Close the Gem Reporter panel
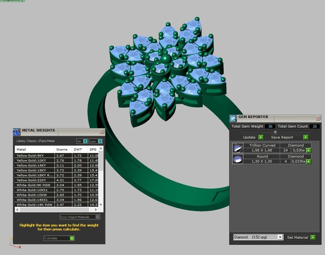Viewport: 325px width, 255px height. [318, 118]
